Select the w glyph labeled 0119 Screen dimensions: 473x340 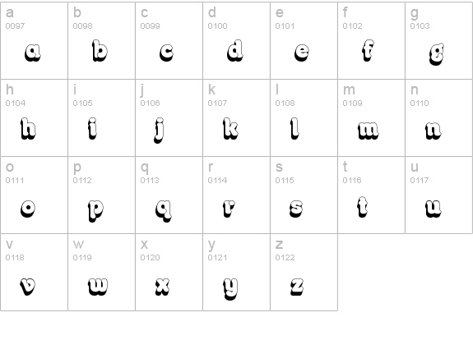point(98,286)
